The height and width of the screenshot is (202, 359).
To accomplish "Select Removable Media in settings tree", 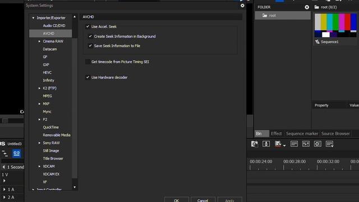I will 57,135.
